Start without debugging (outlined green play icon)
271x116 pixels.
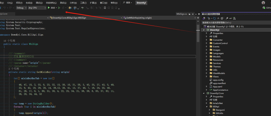[x=59, y=8]
